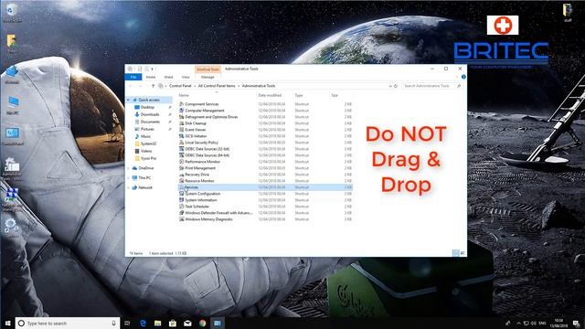Image resolution: width=585 pixels, height=329 pixels.
Task: Open the File ribbon tab
Action: (x=133, y=77)
